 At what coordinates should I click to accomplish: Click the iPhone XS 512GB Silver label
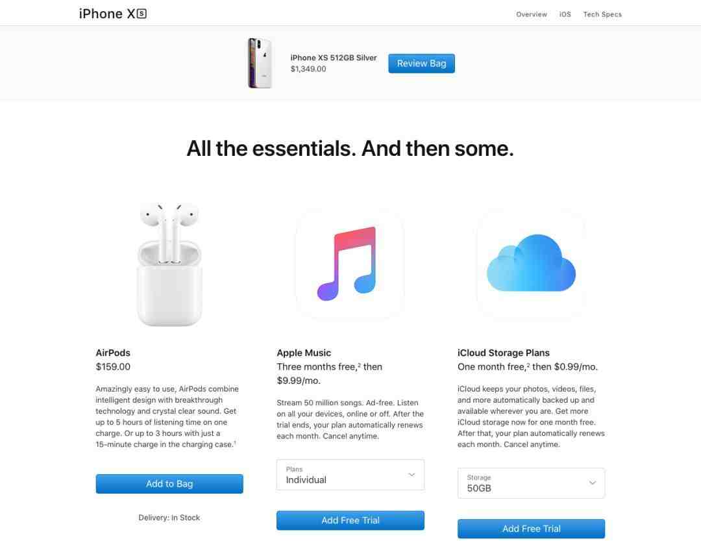click(x=334, y=58)
